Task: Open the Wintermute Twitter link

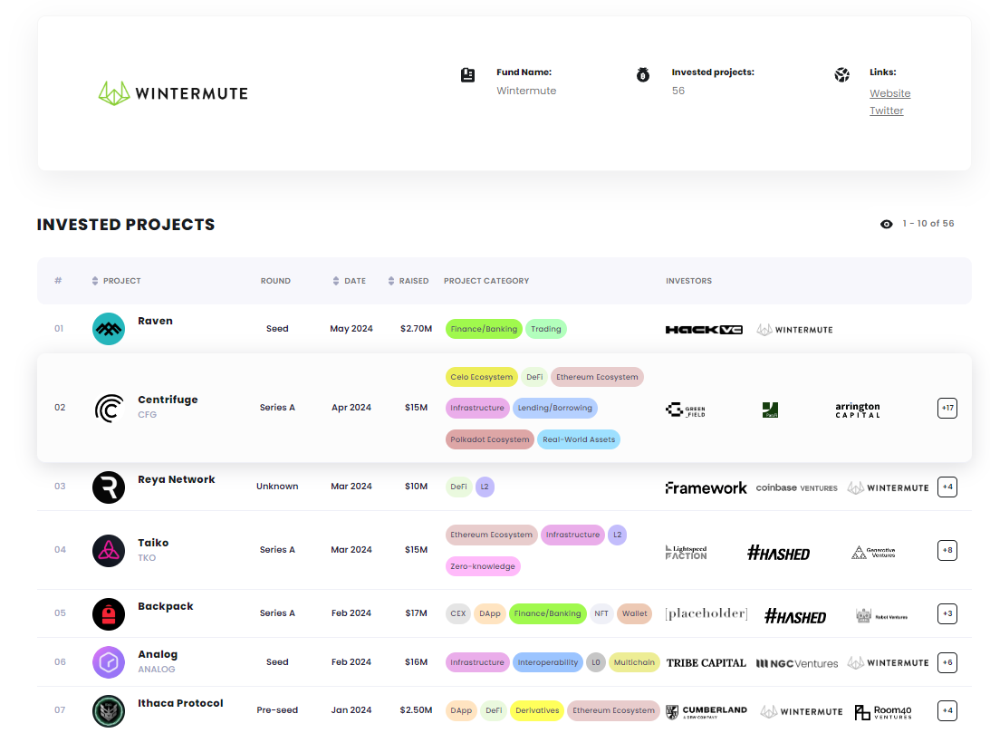Action: click(x=886, y=111)
